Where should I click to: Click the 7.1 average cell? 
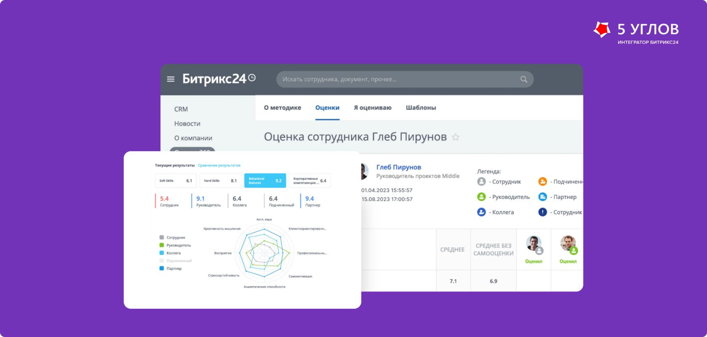453,281
